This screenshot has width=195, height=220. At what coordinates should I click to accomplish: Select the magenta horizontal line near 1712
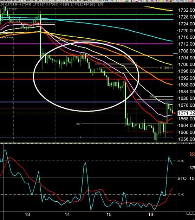86,44
